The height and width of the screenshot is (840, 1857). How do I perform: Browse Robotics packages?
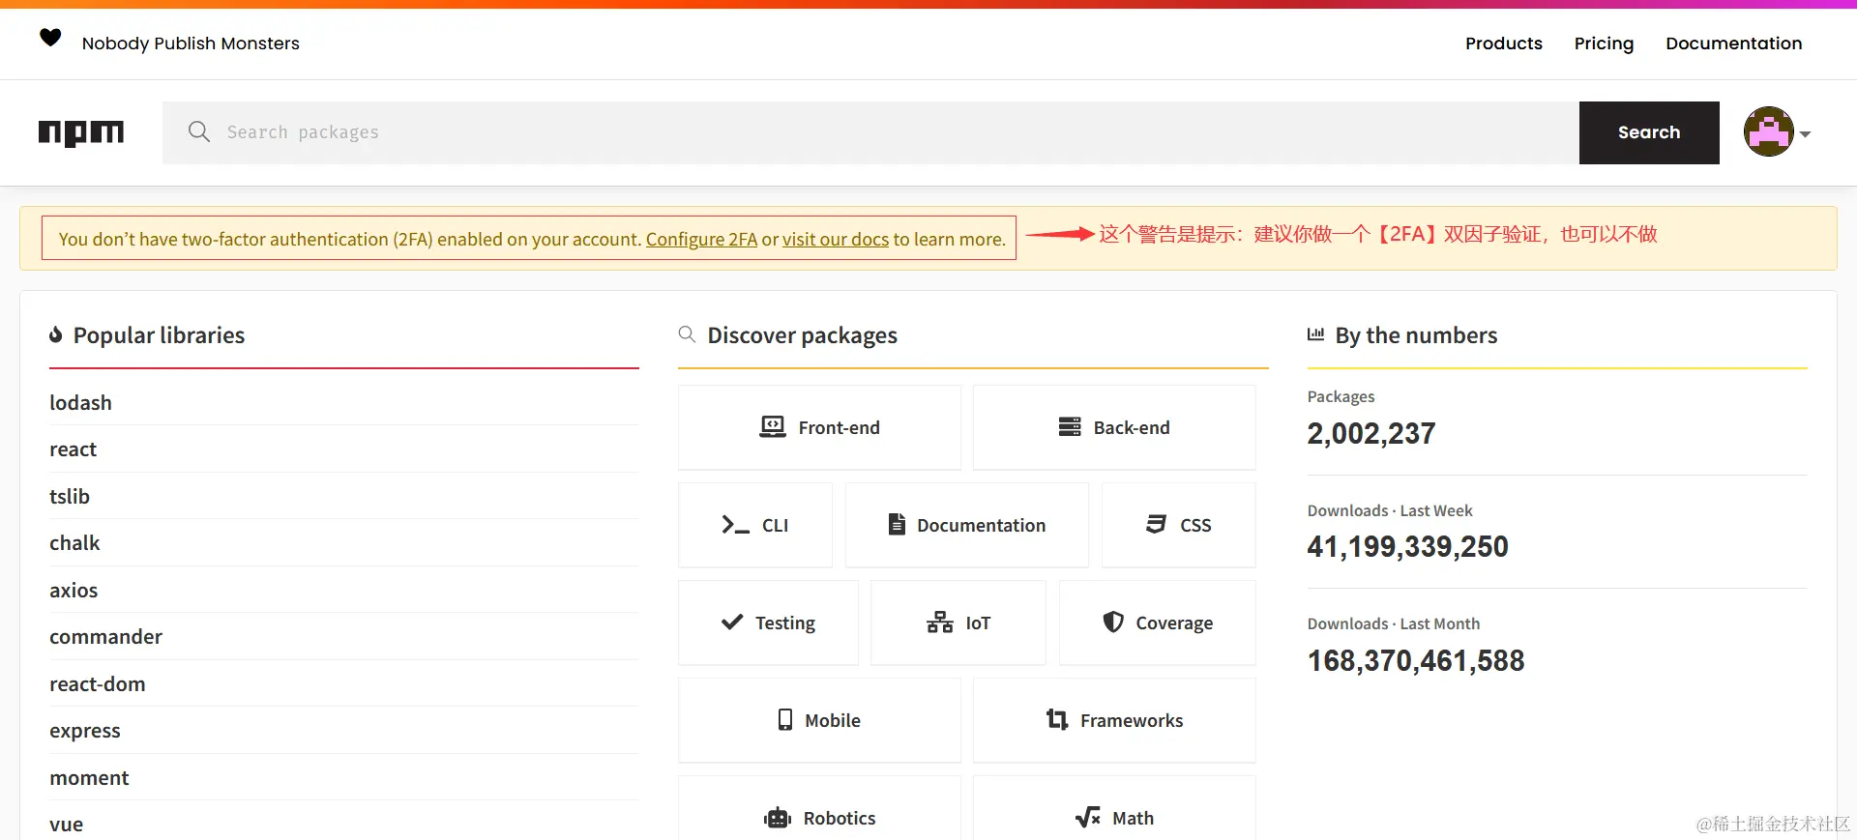tap(819, 810)
